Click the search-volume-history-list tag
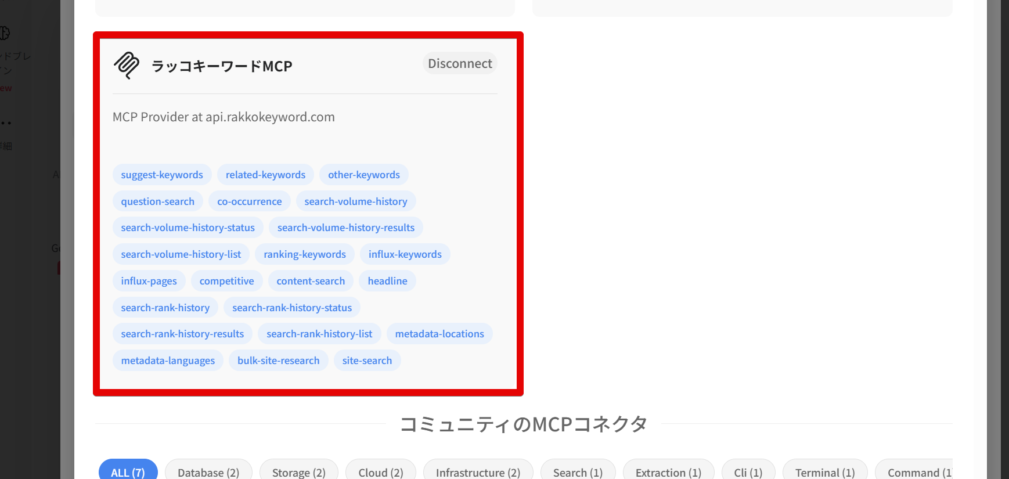The image size is (1009, 479). coord(181,254)
